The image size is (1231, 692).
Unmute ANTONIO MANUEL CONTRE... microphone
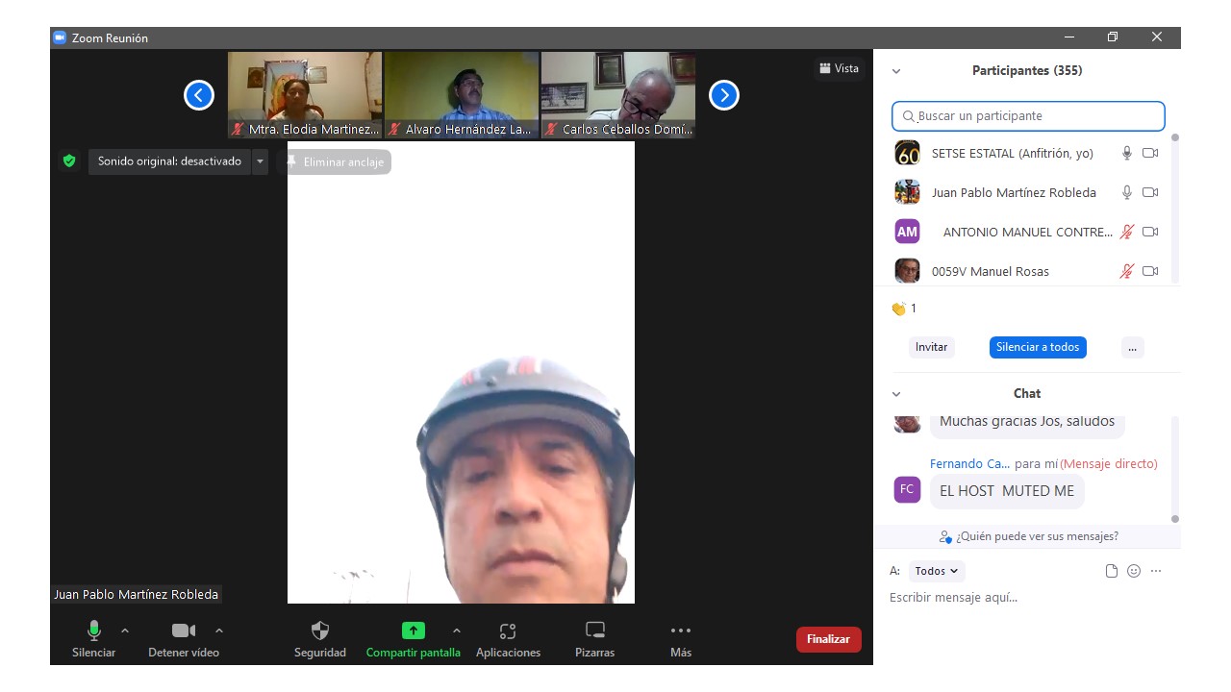point(1127,232)
